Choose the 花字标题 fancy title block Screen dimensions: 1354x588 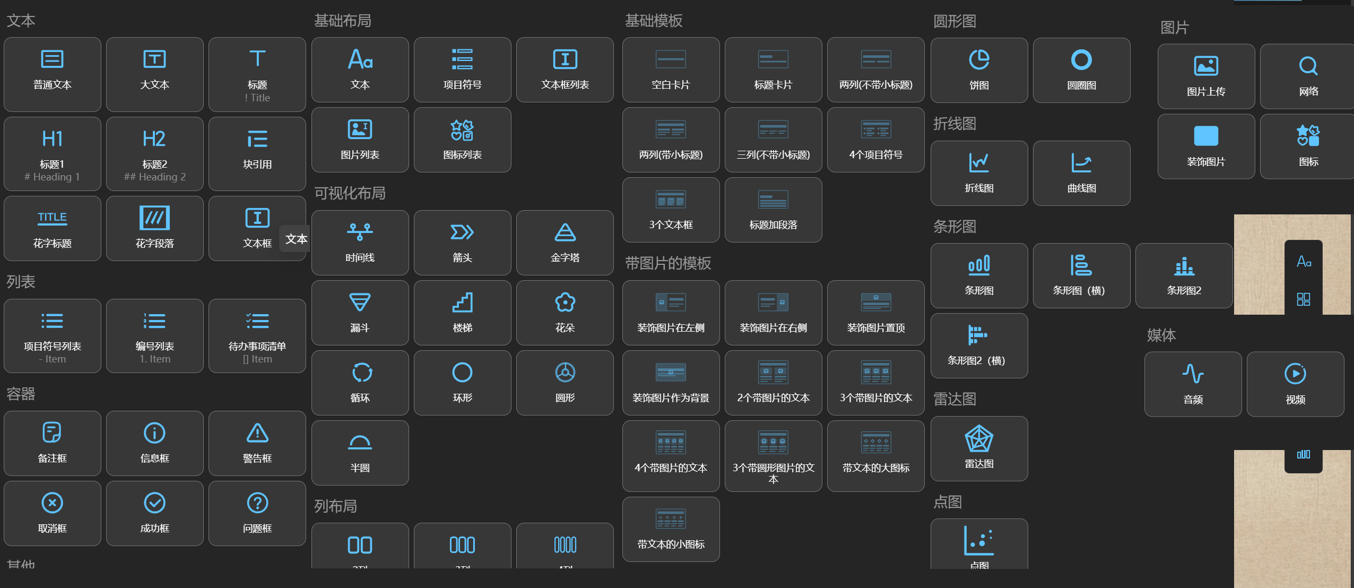[52, 228]
